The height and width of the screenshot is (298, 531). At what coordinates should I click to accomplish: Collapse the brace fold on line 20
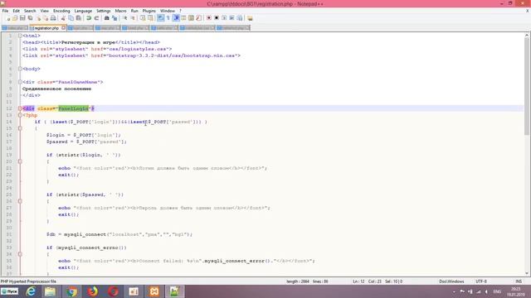(20, 161)
